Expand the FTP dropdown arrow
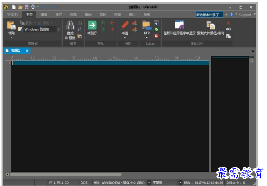The width and height of the screenshot is (267, 186). [x=147, y=38]
